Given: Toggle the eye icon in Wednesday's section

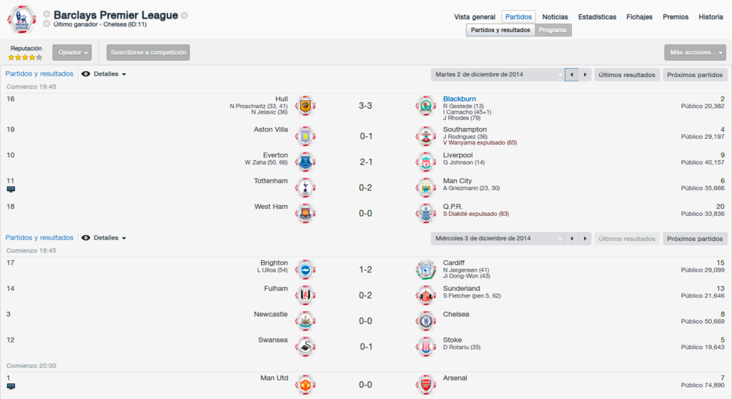Looking at the screenshot, I should (x=86, y=238).
